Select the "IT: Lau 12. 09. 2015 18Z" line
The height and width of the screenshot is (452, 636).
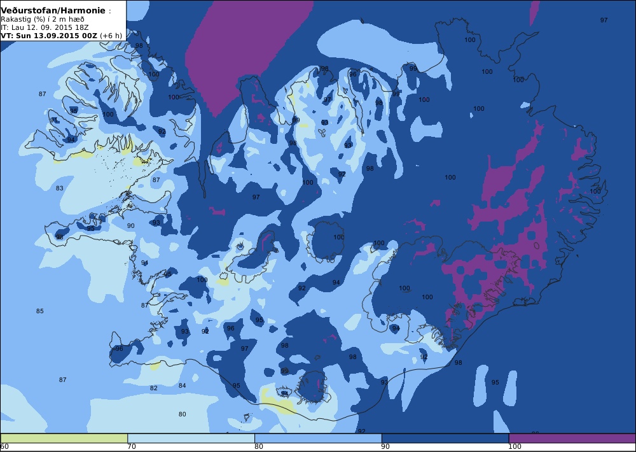pos(45,27)
